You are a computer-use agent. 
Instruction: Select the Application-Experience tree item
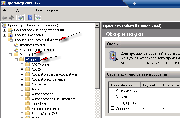(x=48, y=79)
